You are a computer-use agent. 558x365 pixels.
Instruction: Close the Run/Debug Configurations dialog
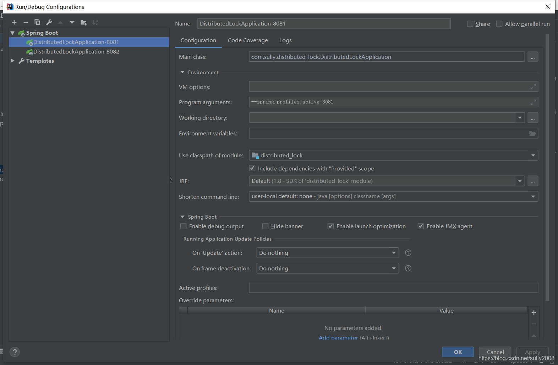548,7
